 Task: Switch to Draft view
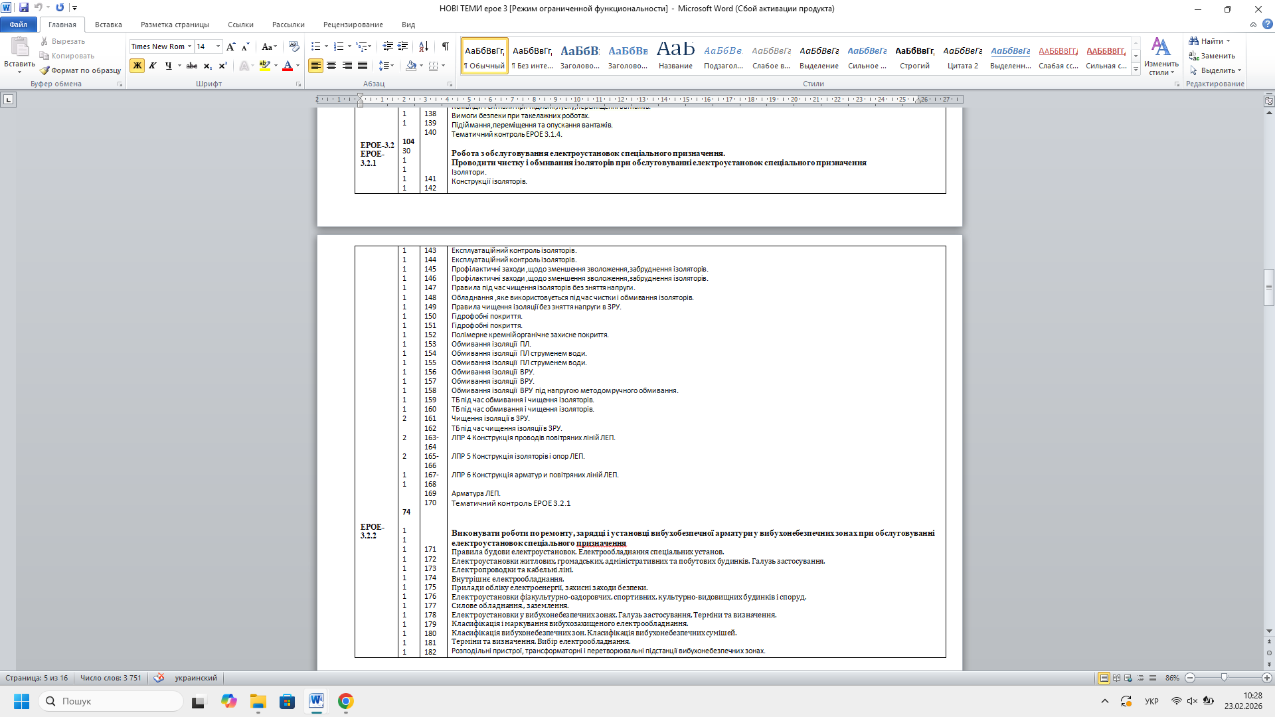pos(1153,678)
